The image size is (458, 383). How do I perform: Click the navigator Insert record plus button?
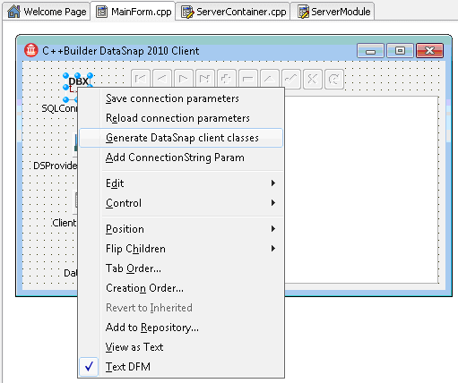(227, 79)
